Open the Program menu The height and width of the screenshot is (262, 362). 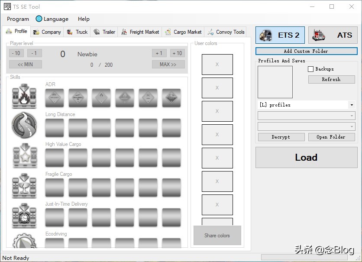pos(18,19)
